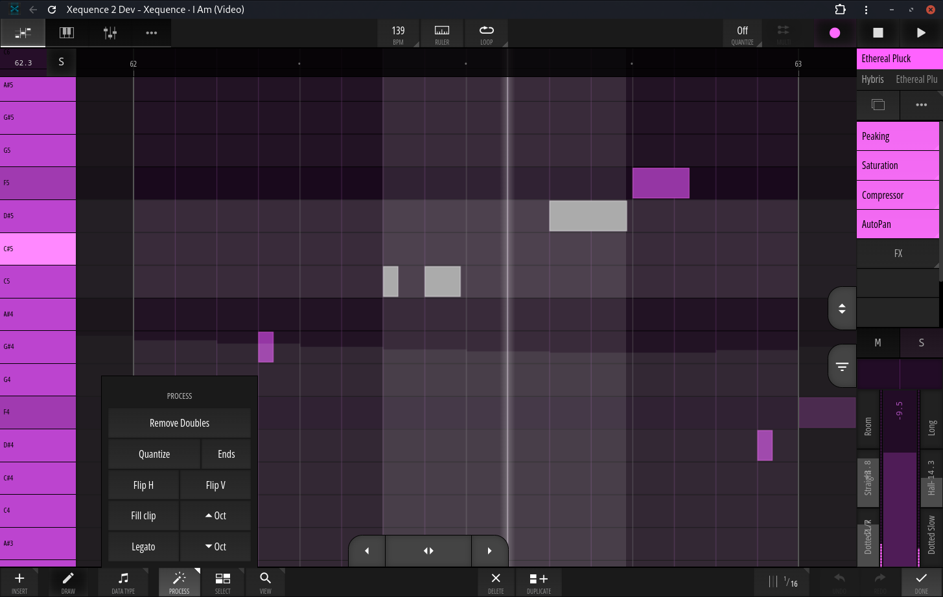943x597 pixels.
Task: Click the FX add effect slot
Action: coord(898,253)
